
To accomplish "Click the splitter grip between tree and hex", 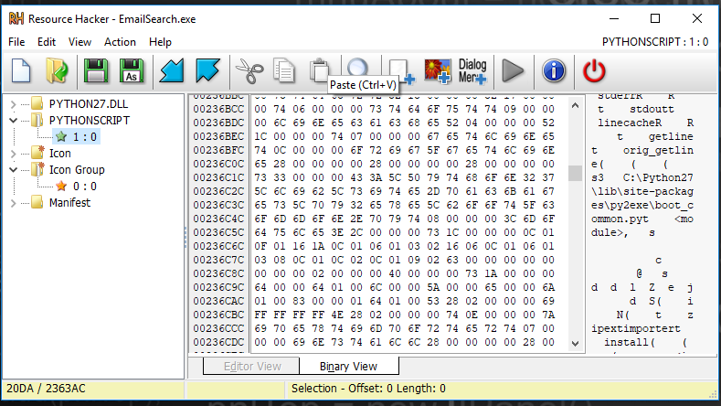I will click(x=186, y=237).
